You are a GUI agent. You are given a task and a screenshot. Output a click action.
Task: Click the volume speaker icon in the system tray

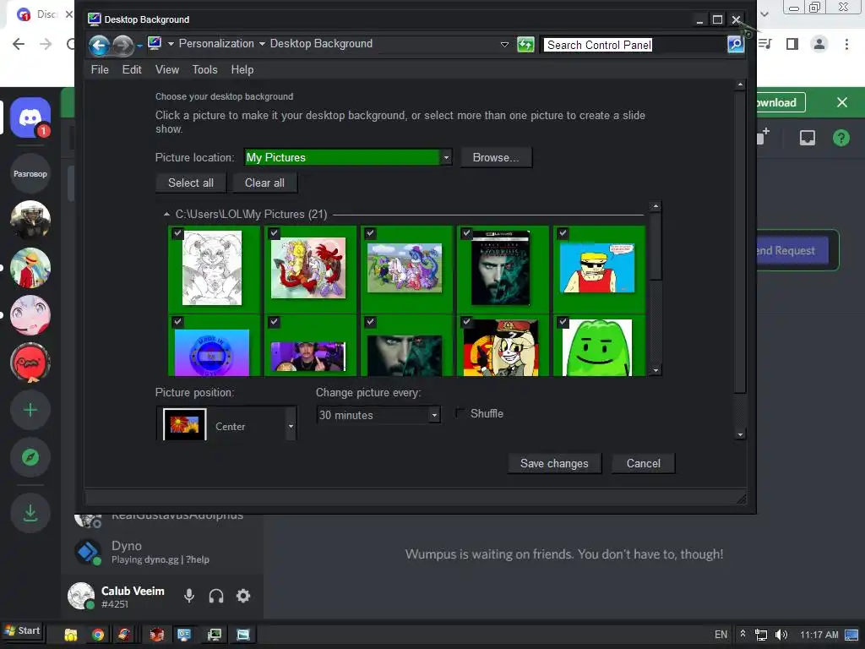(x=781, y=635)
